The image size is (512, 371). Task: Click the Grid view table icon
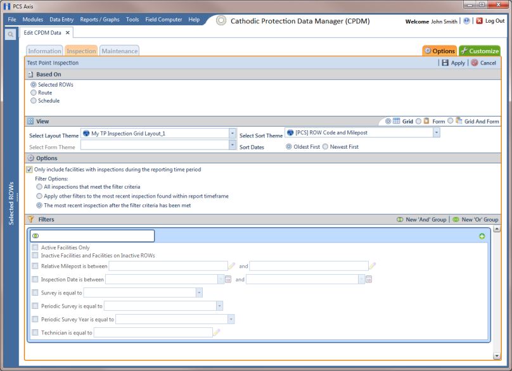[x=396, y=121]
